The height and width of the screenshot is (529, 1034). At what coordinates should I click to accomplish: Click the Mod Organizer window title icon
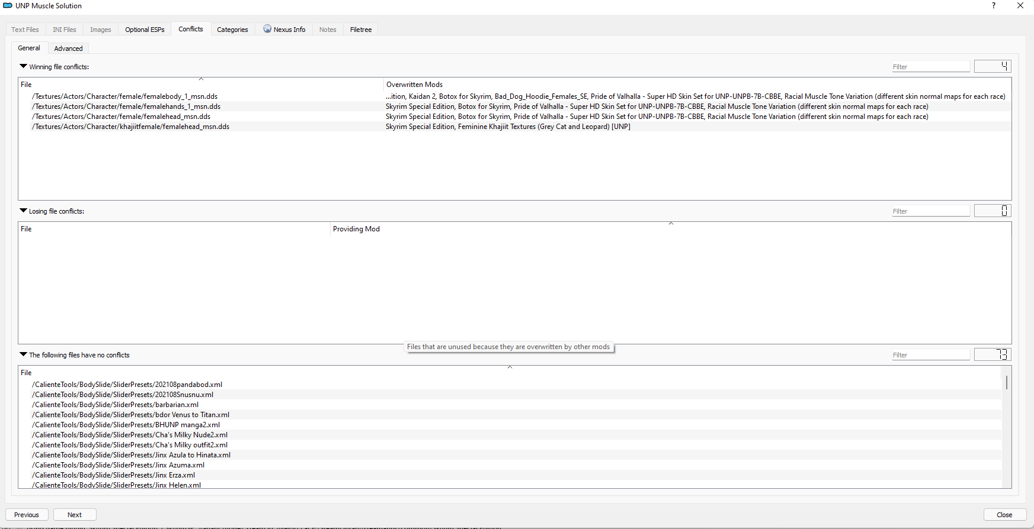pos(8,5)
